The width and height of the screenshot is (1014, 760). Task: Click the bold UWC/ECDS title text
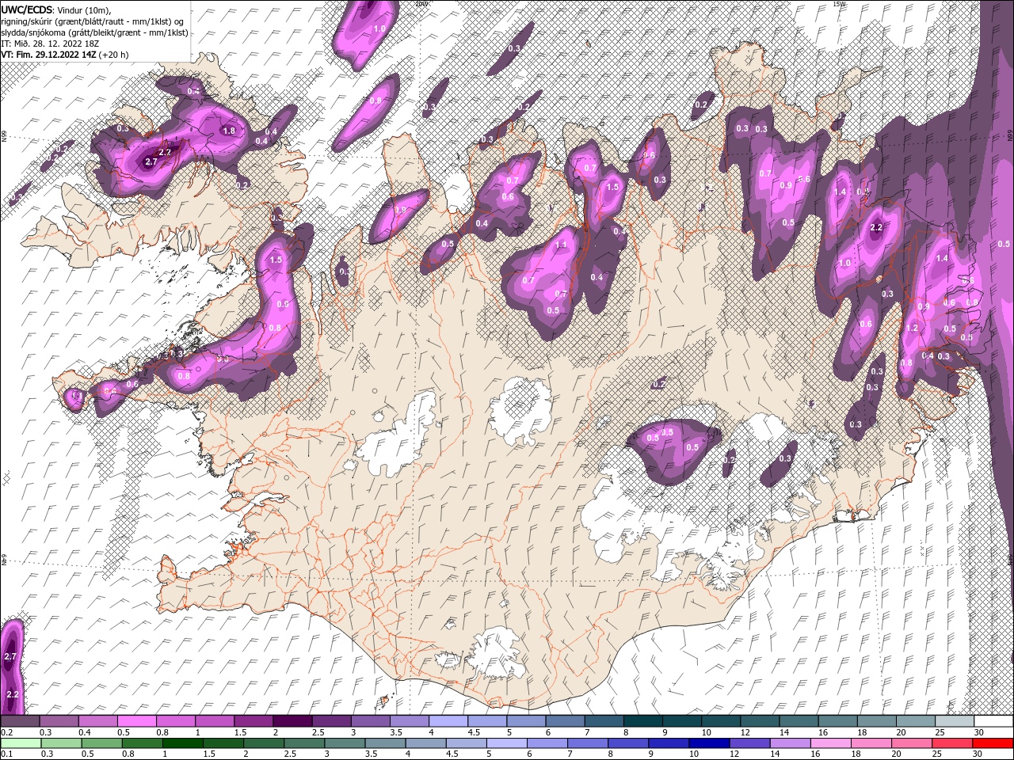(27, 9)
